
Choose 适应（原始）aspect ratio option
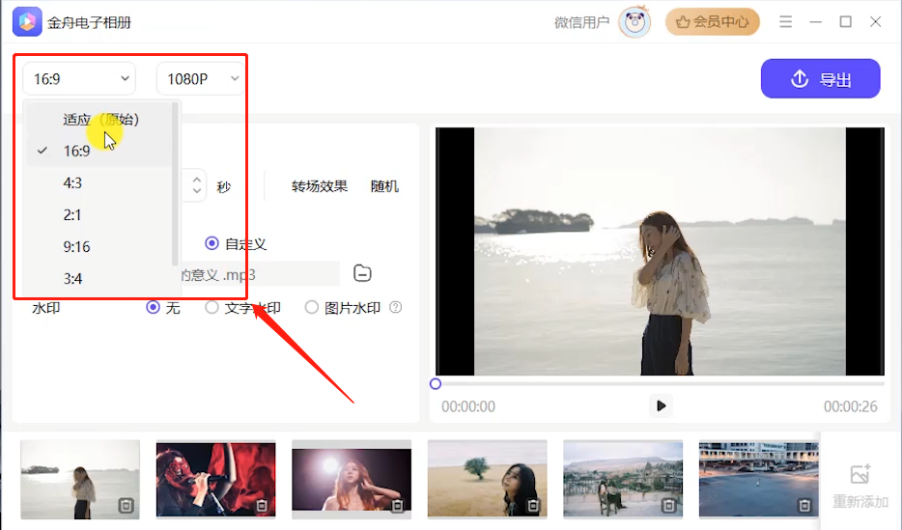[x=100, y=119]
